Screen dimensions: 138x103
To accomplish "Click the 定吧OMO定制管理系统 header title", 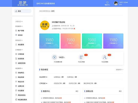I will [46, 3].
